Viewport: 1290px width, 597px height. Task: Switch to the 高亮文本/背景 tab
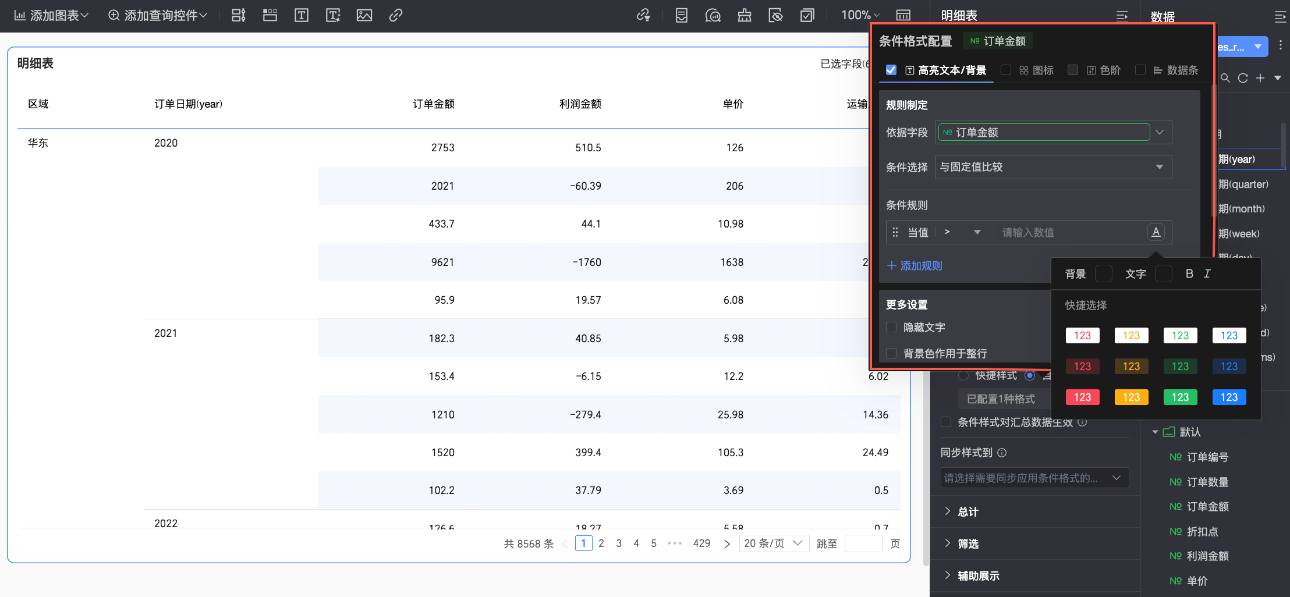(x=946, y=70)
